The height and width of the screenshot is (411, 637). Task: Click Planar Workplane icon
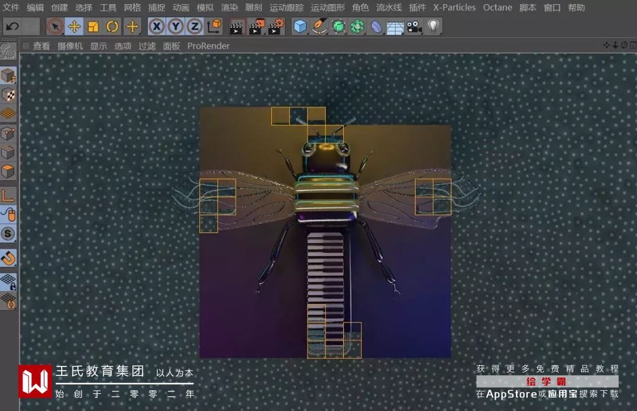coord(8,301)
